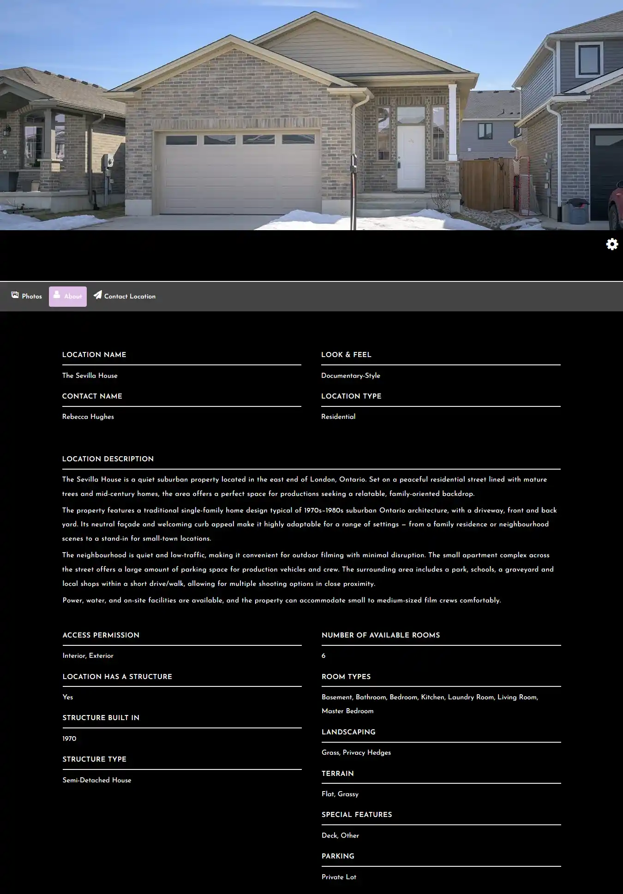Click the Location Name heading

coord(94,354)
